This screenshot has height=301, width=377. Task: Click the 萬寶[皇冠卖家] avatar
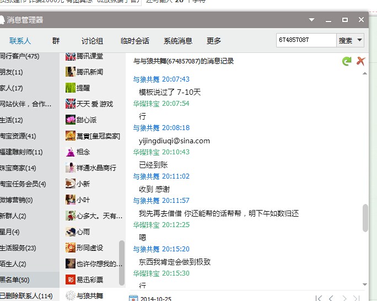click(71, 136)
